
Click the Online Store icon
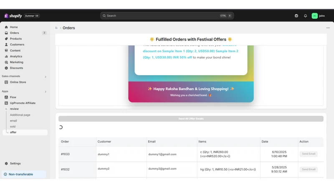6,82
